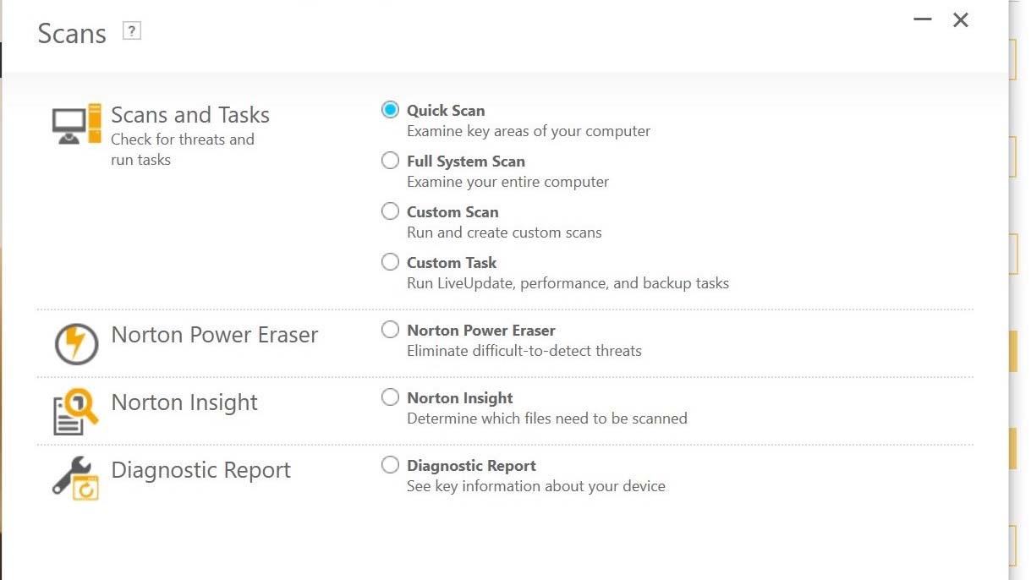Choose the Custom Scan radio button
Image resolution: width=1031 pixels, height=580 pixels.
pos(390,211)
